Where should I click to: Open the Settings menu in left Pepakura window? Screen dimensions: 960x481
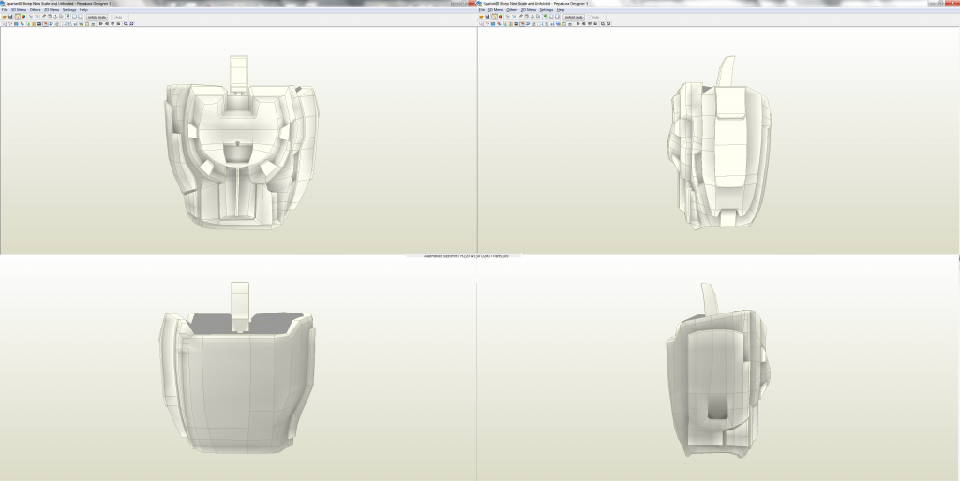(69, 10)
